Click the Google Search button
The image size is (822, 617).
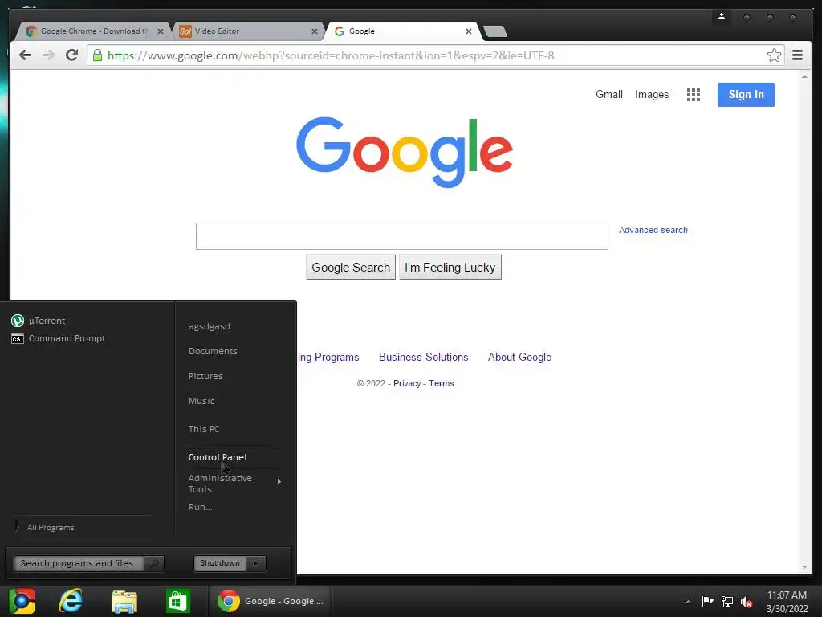(351, 267)
